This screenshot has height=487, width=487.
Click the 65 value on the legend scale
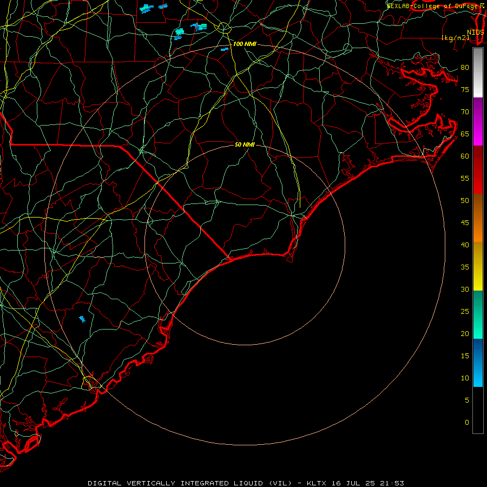pos(465,134)
